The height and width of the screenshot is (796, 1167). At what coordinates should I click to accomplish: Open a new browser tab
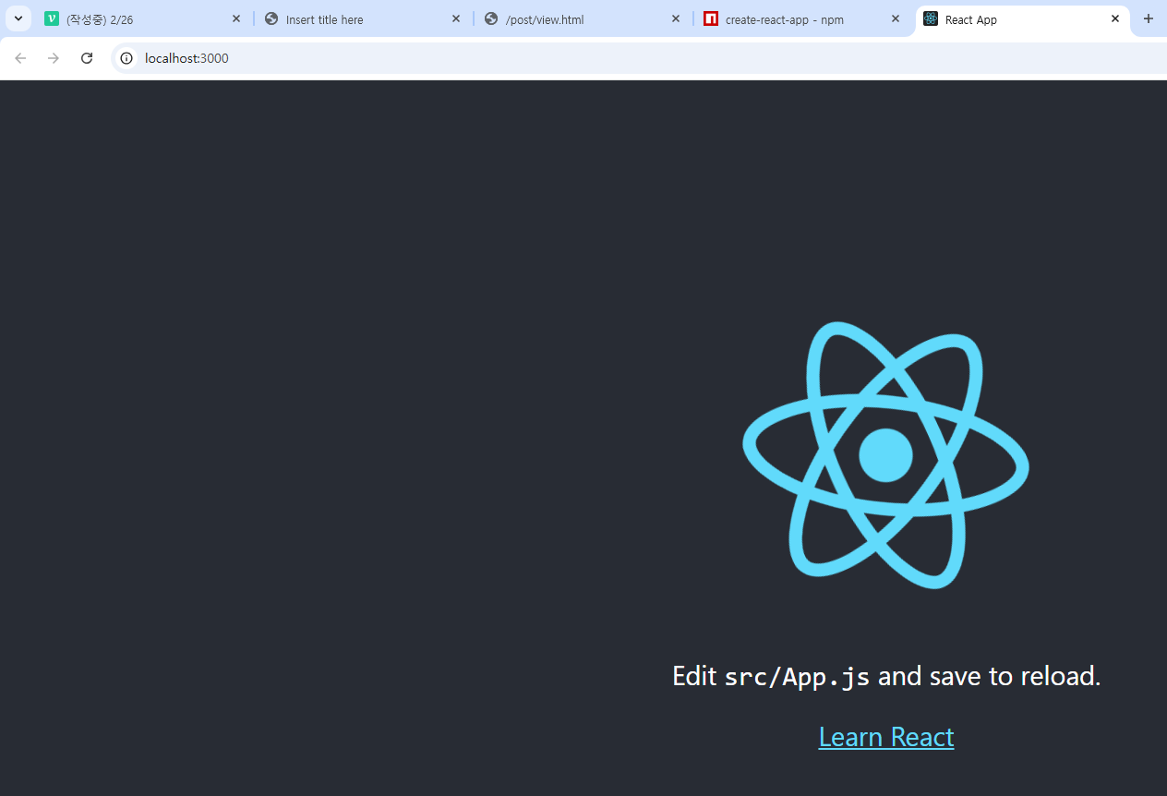click(1149, 18)
